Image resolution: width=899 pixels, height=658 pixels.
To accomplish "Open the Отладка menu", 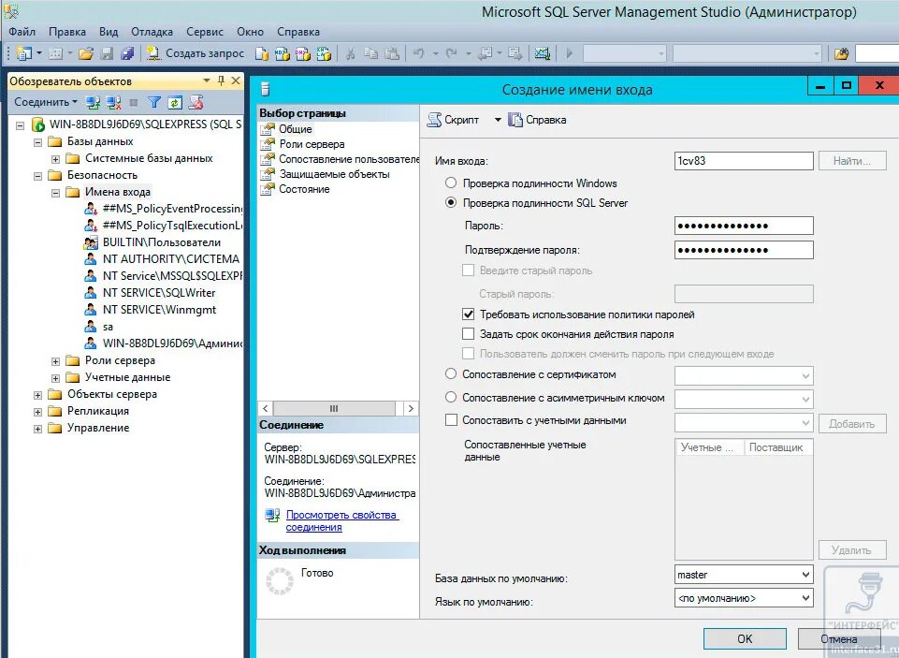I will point(152,32).
